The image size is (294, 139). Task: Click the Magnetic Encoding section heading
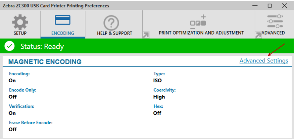point(45,62)
